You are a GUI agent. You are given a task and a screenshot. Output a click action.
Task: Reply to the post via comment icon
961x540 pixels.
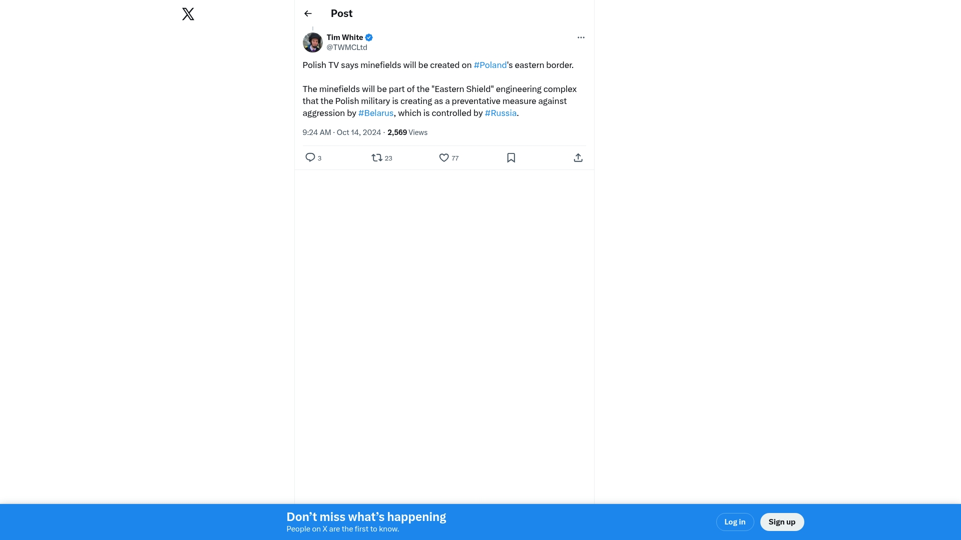tap(310, 157)
